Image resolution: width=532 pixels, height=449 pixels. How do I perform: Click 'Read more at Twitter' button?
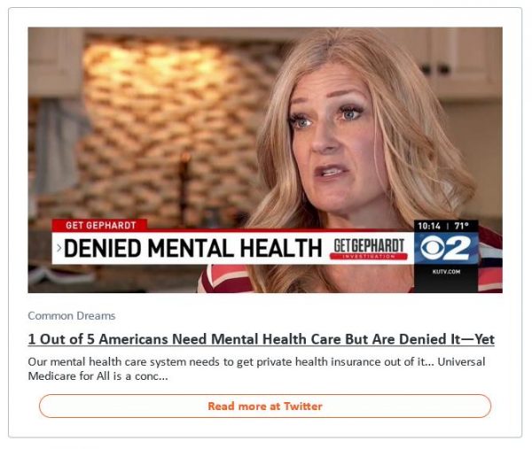(x=265, y=406)
